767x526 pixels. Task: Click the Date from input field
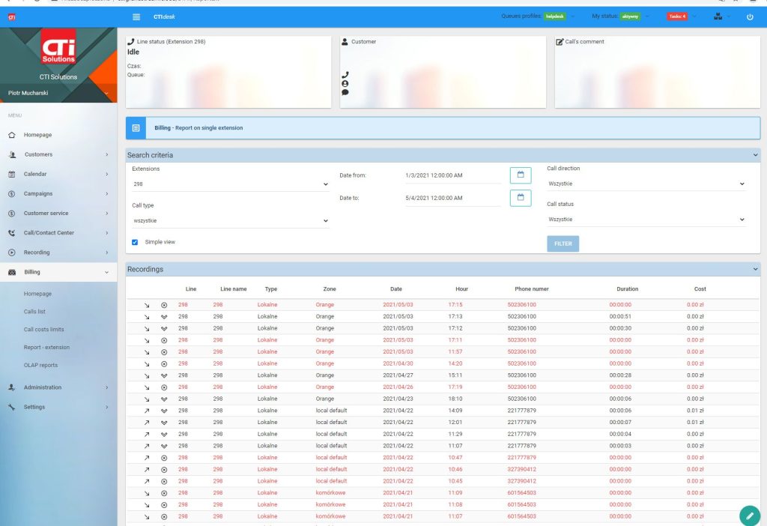pos(452,175)
